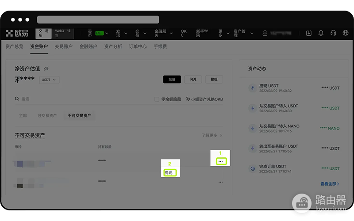Open the language globe icon
The image size is (354, 221).
click(346, 33)
